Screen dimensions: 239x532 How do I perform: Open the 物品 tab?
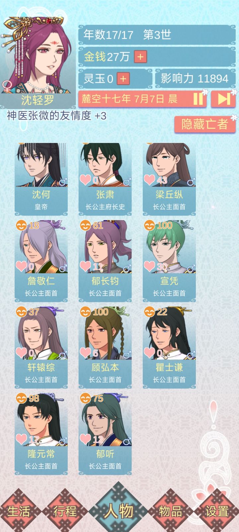coord(170,511)
